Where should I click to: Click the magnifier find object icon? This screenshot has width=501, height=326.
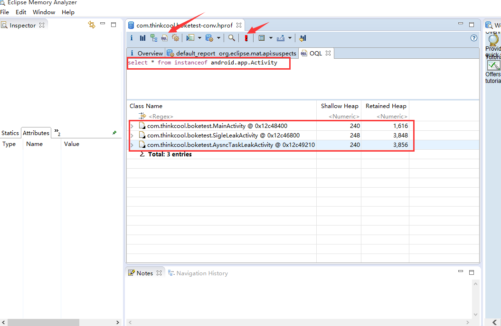(x=231, y=38)
